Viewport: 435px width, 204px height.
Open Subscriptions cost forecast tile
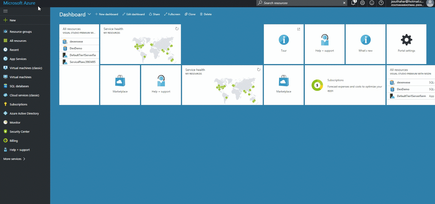pos(345,85)
